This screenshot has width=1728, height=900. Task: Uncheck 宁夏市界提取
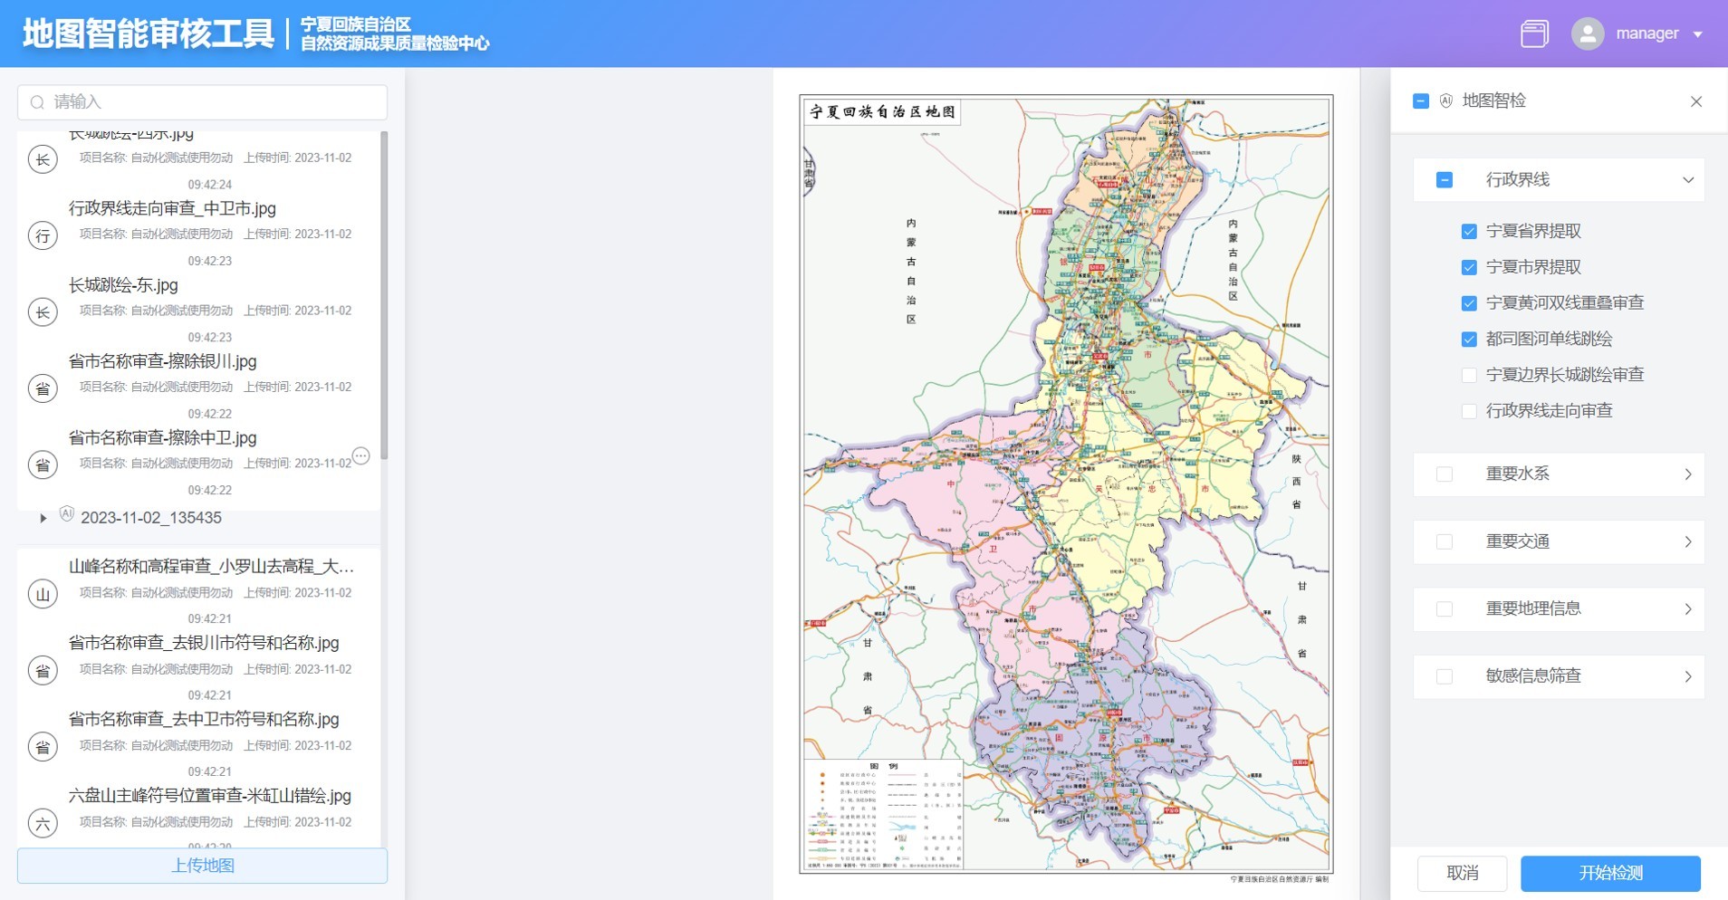[1469, 267]
